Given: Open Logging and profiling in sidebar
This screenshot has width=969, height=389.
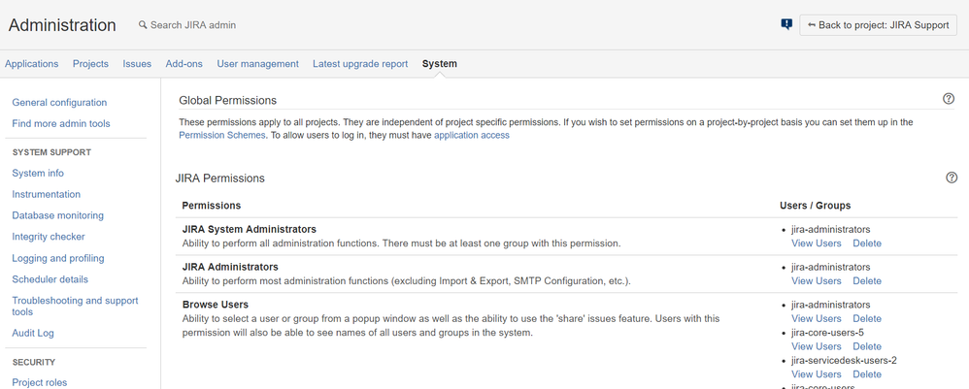Looking at the screenshot, I should (x=58, y=258).
